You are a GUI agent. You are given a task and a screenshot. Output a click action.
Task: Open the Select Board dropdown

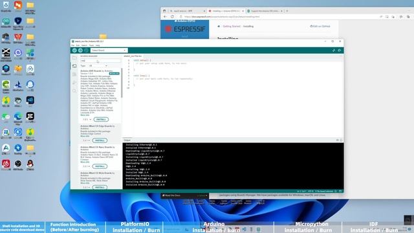point(109,50)
